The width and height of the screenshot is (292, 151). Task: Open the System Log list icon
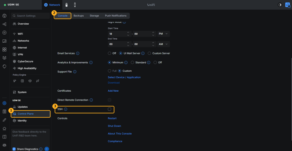[x=5, y=112]
